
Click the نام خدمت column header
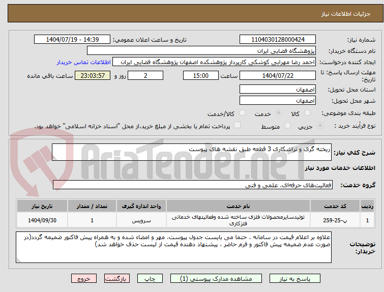238,206
